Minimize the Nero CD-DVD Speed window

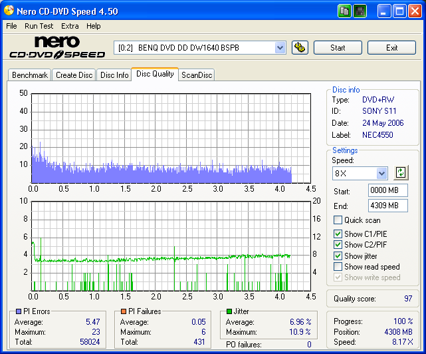[x=385, y=11]
